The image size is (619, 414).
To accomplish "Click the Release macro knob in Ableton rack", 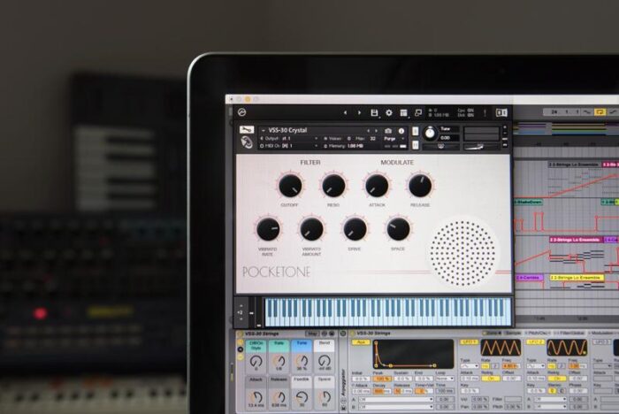I will click(279, 396).
